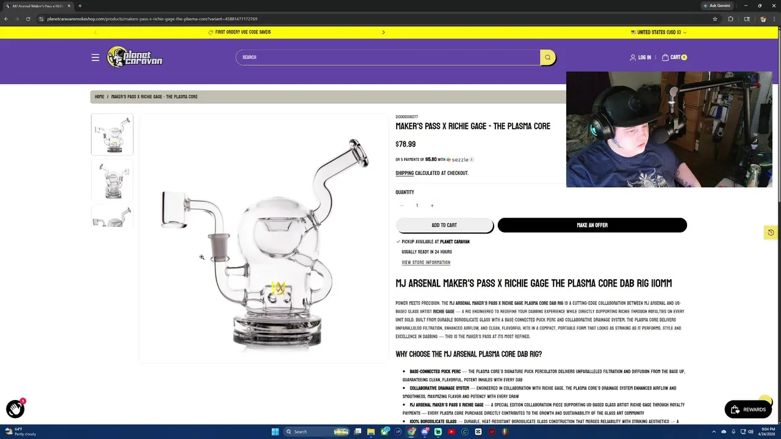Click the address bar URL

coord(153,19)
